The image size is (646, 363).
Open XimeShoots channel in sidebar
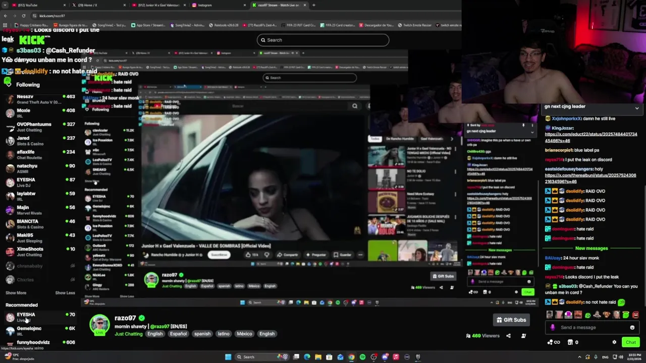(x=40, y=252)
